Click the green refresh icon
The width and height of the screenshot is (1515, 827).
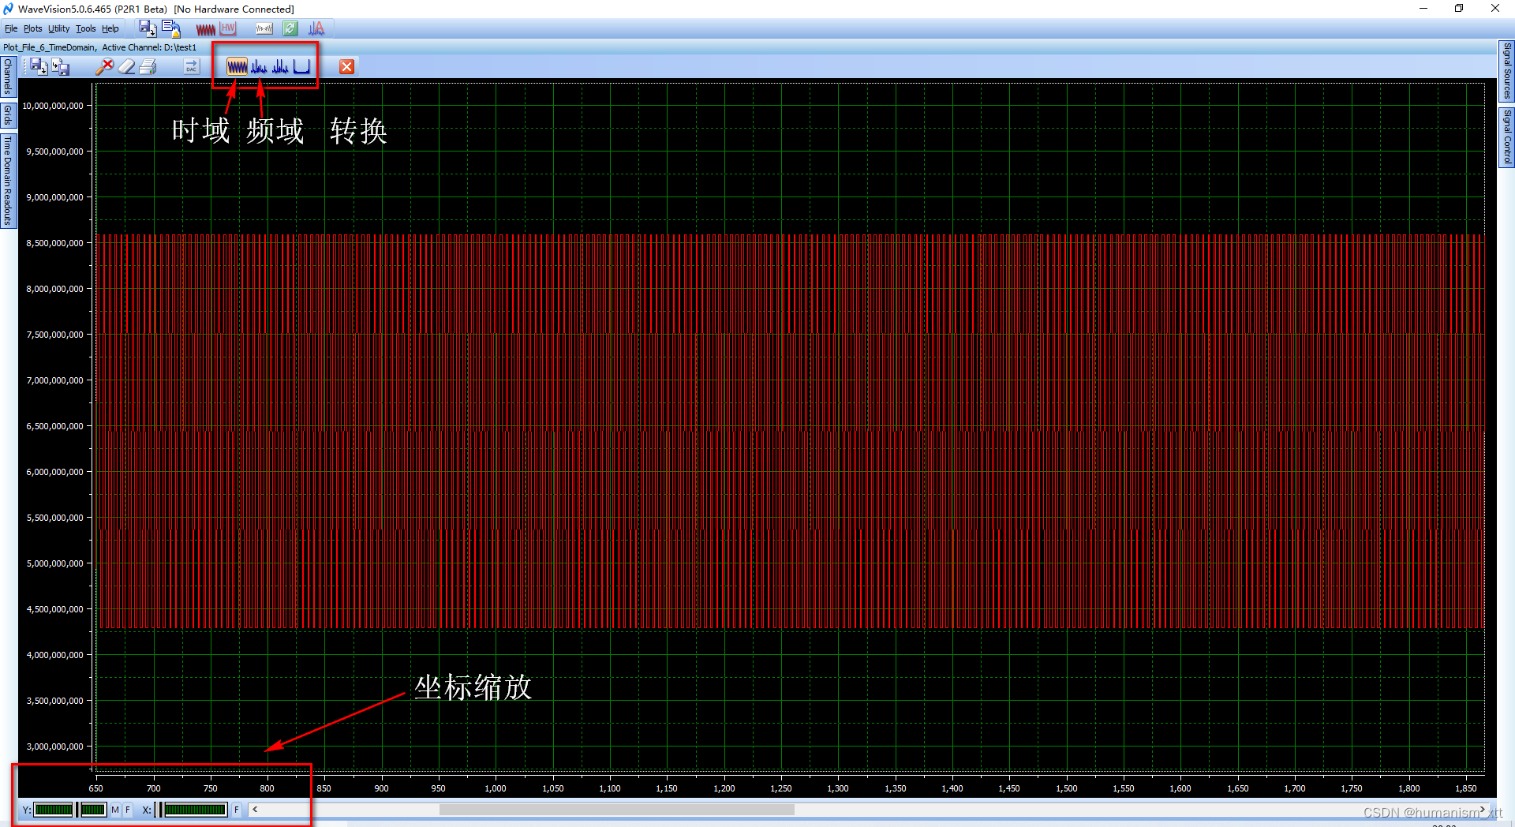(x=290, y=28)
